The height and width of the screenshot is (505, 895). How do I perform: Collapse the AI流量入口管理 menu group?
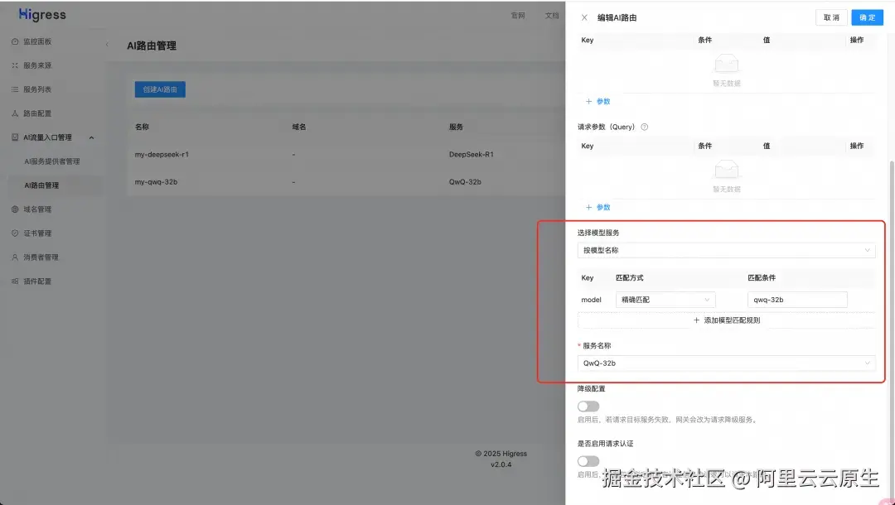click(91, 137)
